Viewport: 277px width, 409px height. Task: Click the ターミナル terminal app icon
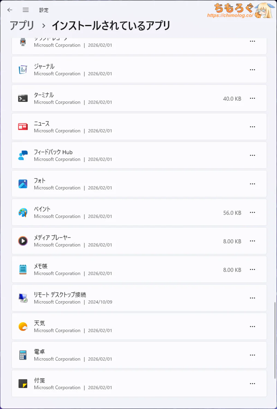(23, 98)
